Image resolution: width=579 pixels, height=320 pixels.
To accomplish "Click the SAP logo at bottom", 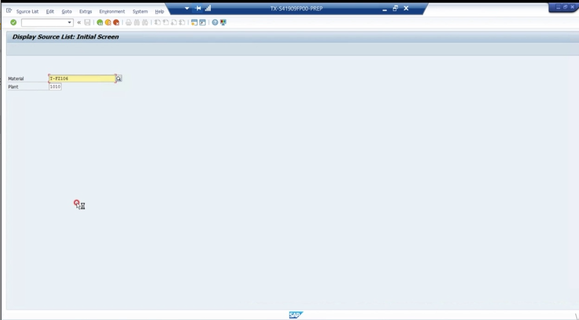I will pyautogui.click(x=296, y=315).
